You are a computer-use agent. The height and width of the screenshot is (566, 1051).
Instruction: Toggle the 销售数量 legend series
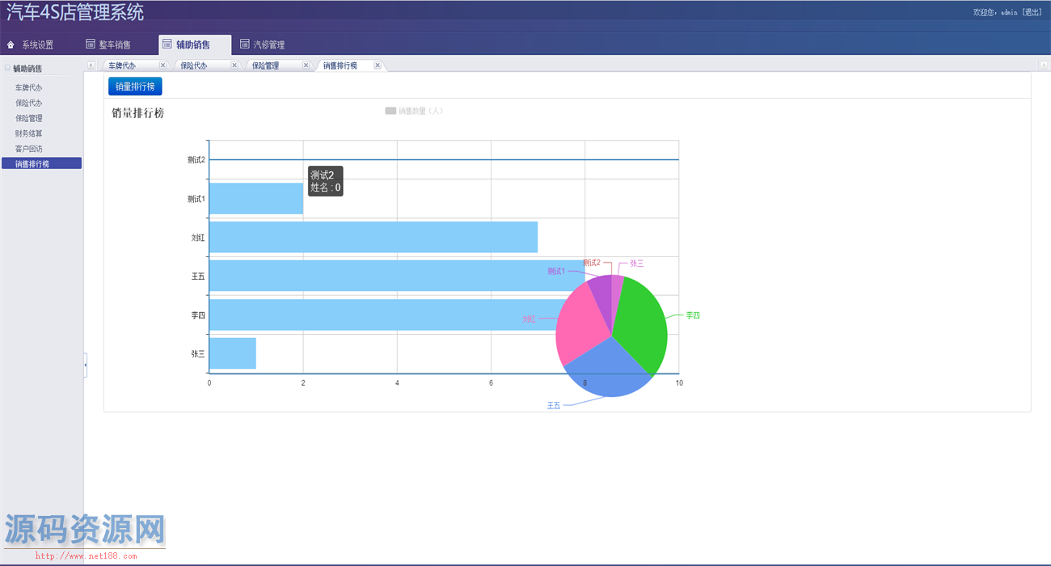pyautogui.click(x=390, y=111)
